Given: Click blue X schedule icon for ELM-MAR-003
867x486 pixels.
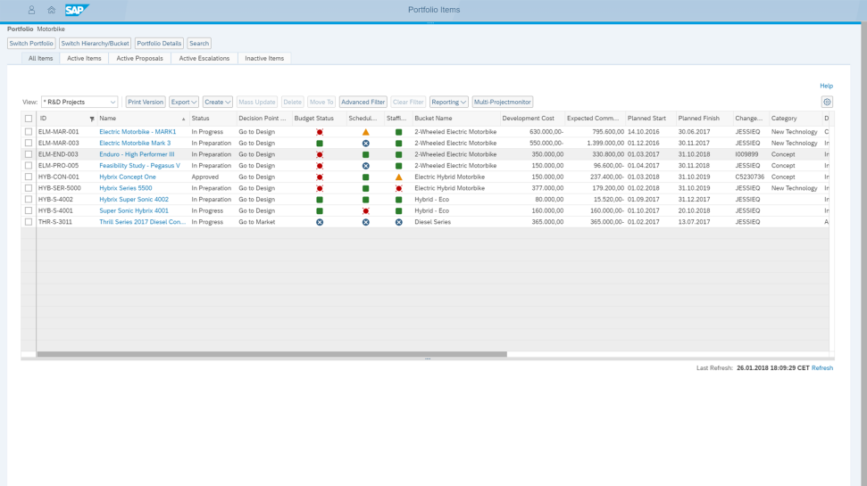Looking at the screenshot, I should (x=365, y=143).
